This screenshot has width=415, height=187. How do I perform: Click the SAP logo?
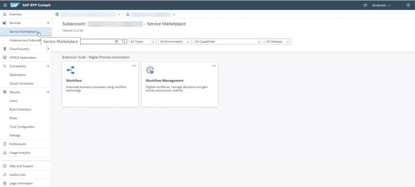(15, 5)
